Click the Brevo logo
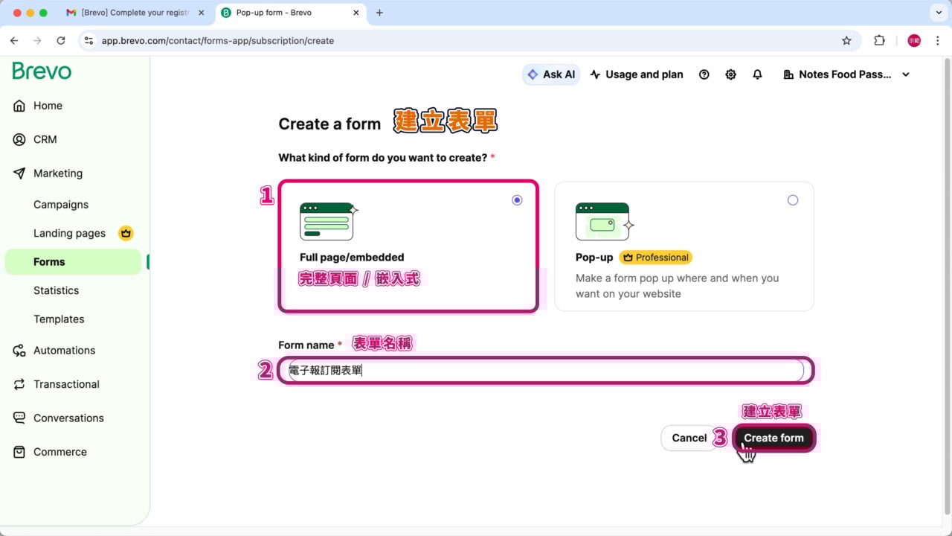The width and height of the screenshot is (952, 536). [42, 71]
